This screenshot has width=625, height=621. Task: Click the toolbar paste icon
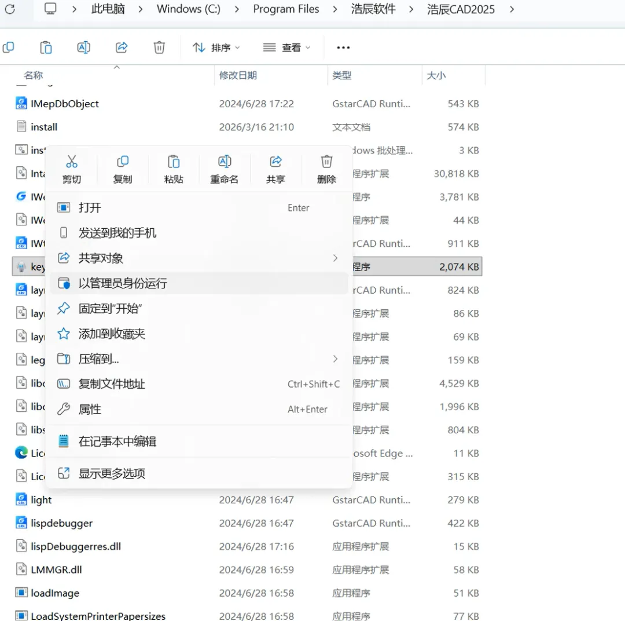46,48
